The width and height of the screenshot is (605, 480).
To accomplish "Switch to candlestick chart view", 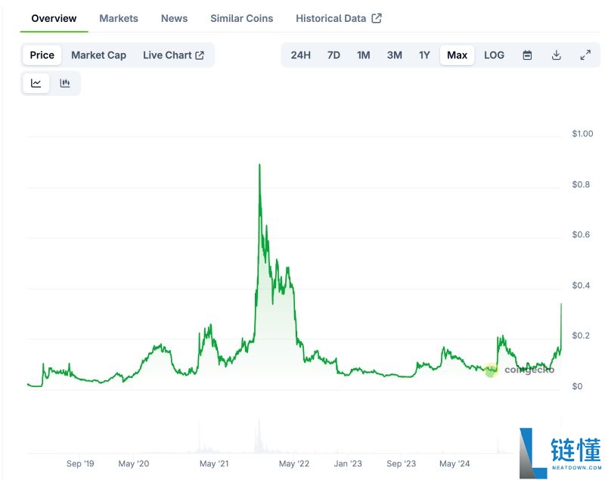I will click(x=65, y=83).
